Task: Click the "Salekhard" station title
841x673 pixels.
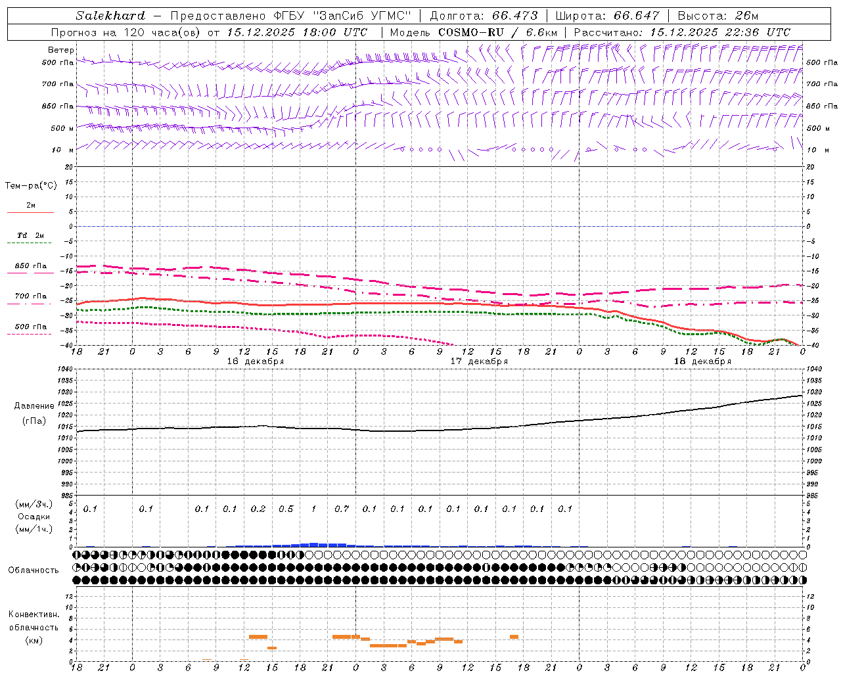Action: tap(110, 16)
